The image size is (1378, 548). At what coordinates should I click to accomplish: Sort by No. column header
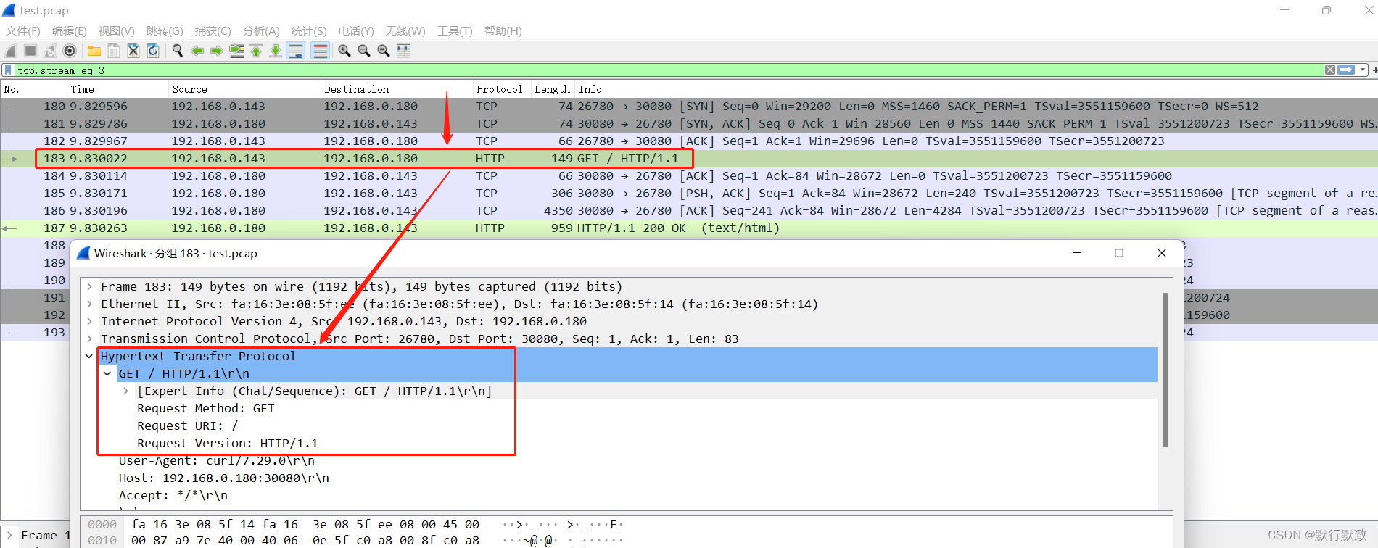[x=34, y=89]
